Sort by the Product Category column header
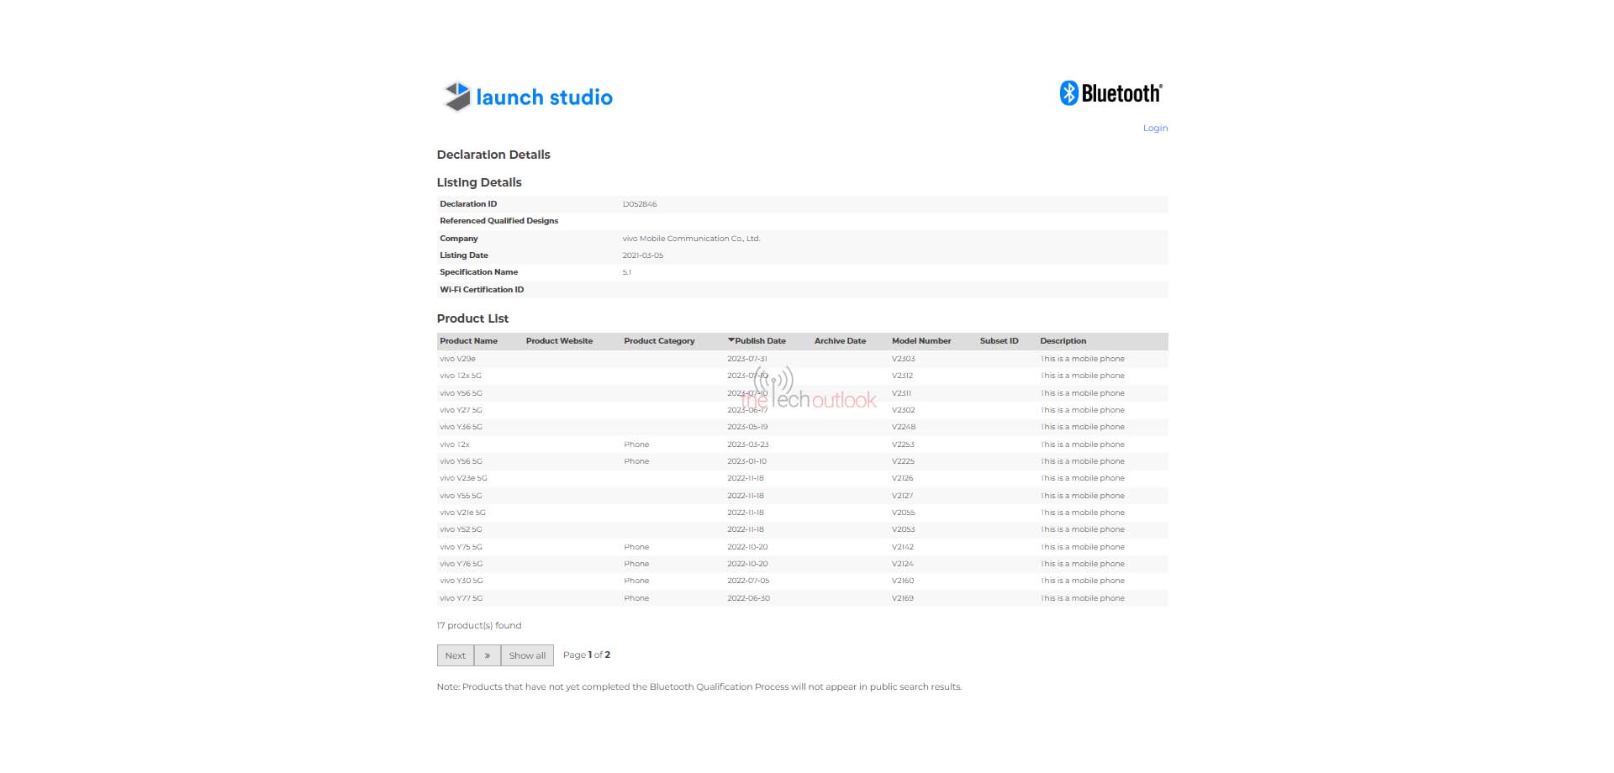This screenshot has width=1614, height=773. pyautogui.click(x=659, y=341)
